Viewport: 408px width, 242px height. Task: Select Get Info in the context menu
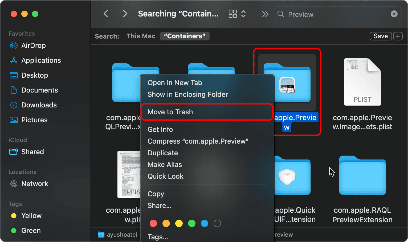(160, 130)
